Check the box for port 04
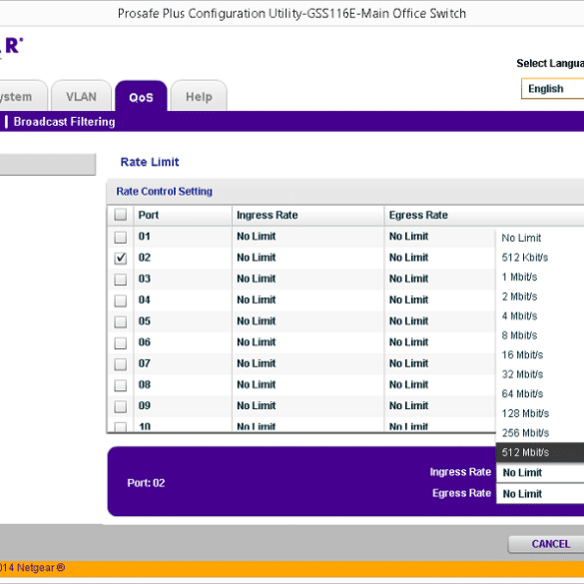Screen dimensions: 584x584 121,300
